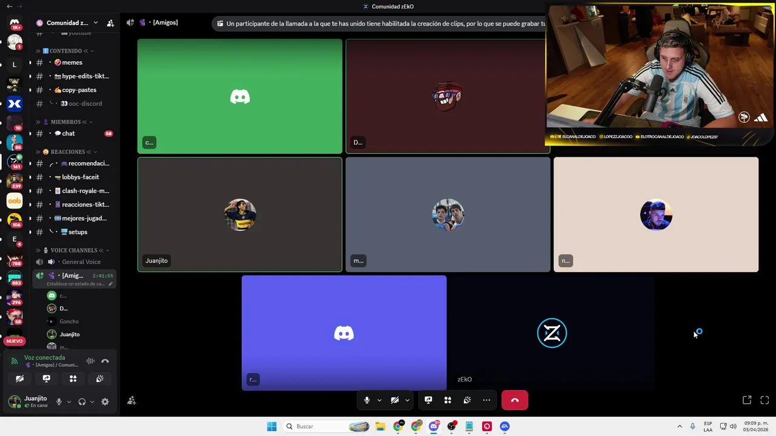This screenshot has width=776, height=436.
Task: Focus the zEkO video tile
Action: (x=552, y=332)
